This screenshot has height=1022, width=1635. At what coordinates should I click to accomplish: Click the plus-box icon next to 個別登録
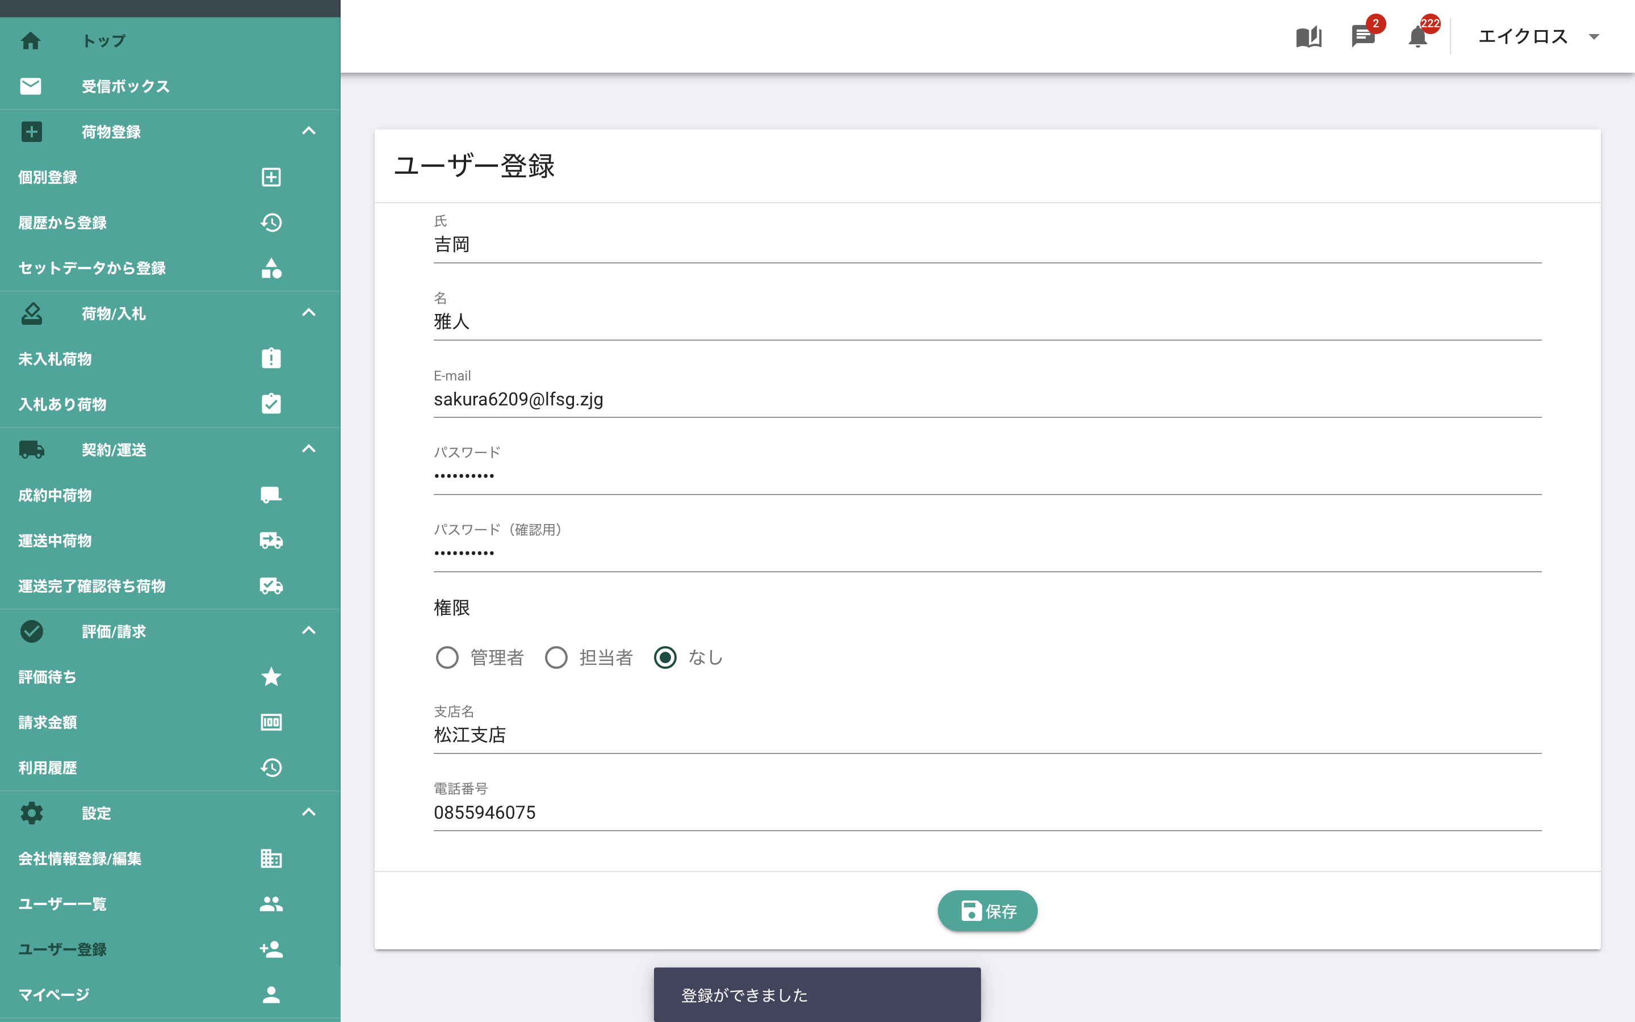(271, 177)
